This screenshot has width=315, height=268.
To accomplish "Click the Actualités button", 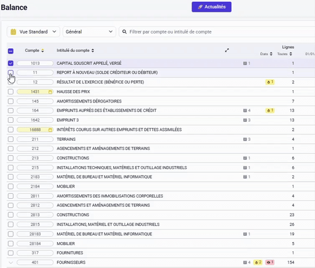I will click(211, 7).
